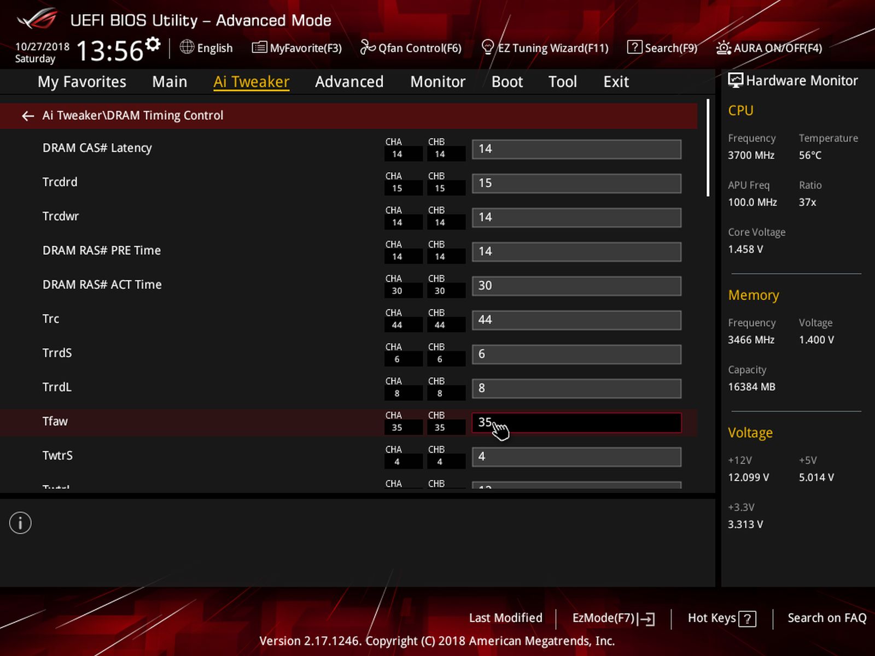Open MyFavorite(F3) list
875x656 pixels.
(x=297, y=48)
